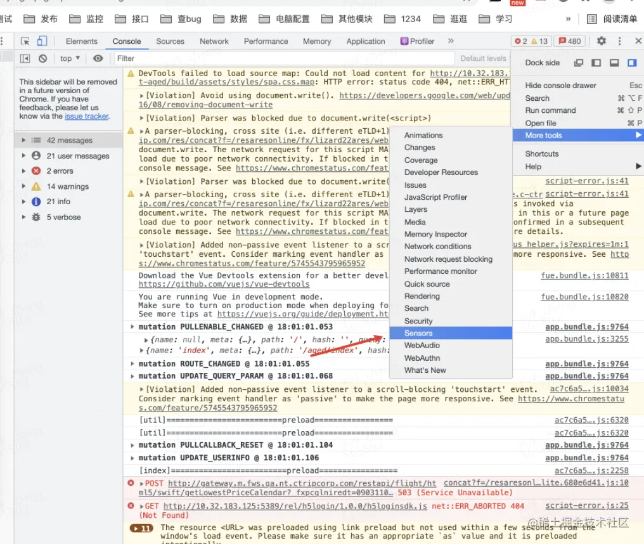Choose Run command menu item
The image size is (644, 544).
[x=578, y=110]
